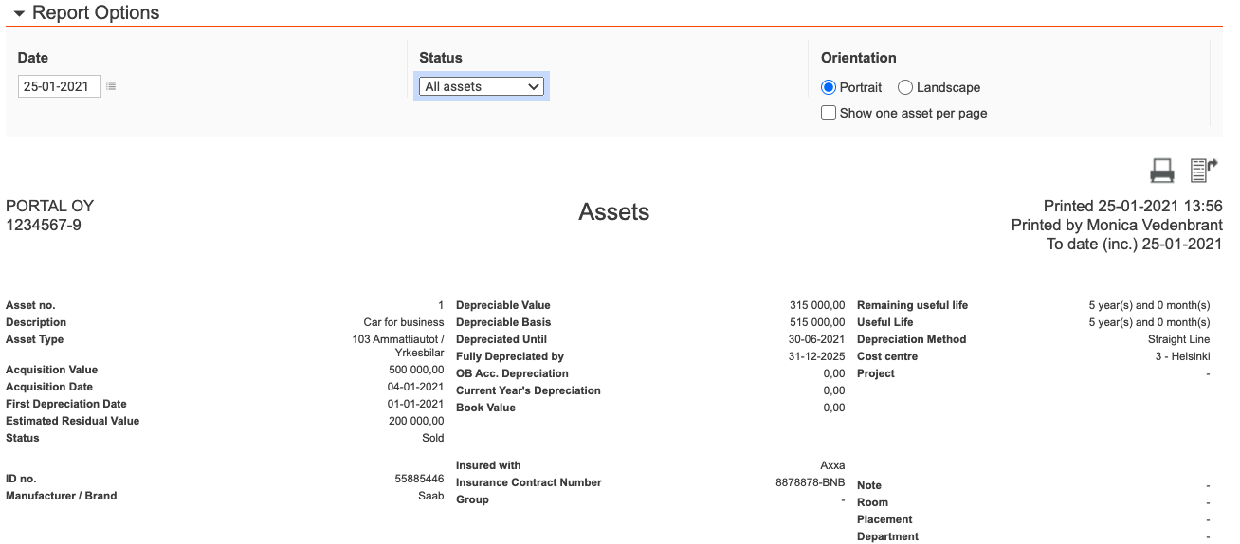Click the Insured with value Axxa
Viewport: 1240px width, 544px height.
coord(831,465)
